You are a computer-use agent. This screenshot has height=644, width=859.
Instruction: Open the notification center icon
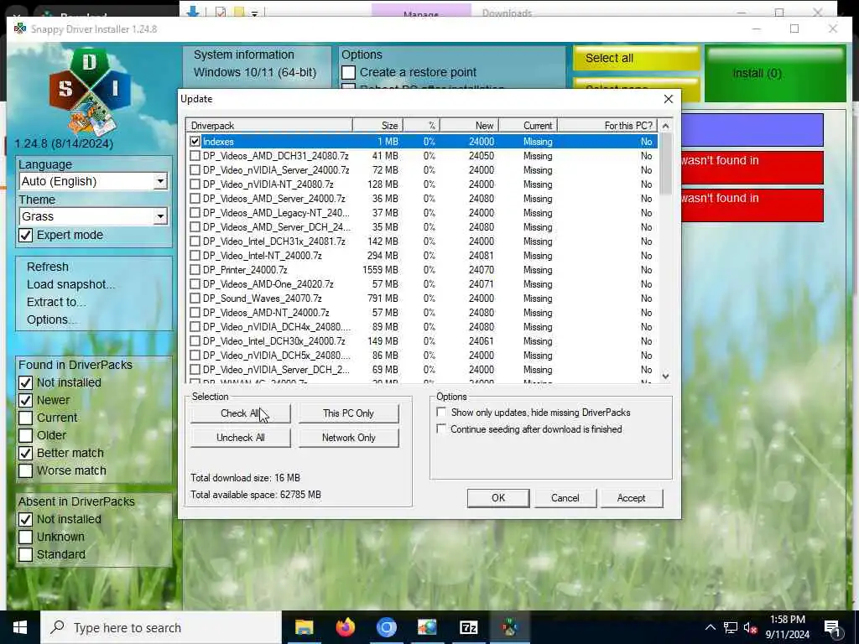click(x=832, y=629)
